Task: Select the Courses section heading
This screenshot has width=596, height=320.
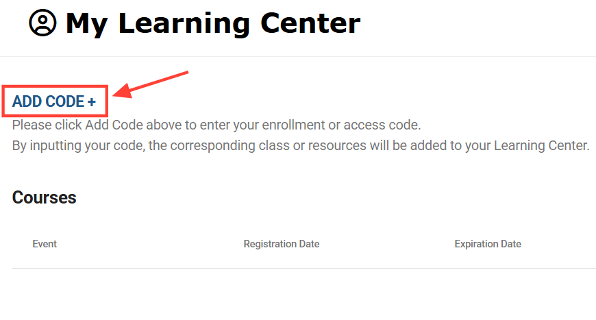Action: coord(45,198)
